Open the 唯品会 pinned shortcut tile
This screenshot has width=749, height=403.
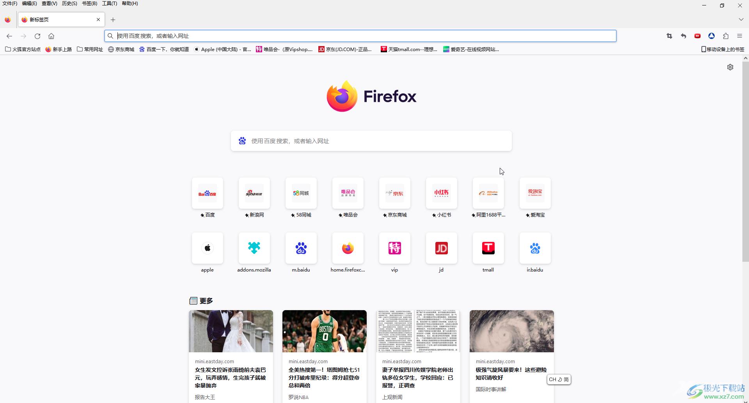point(348,193)
